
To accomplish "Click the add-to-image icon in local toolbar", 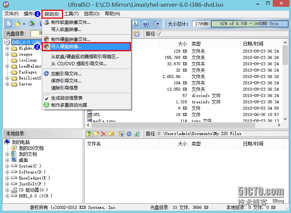I will coord(121,134).
